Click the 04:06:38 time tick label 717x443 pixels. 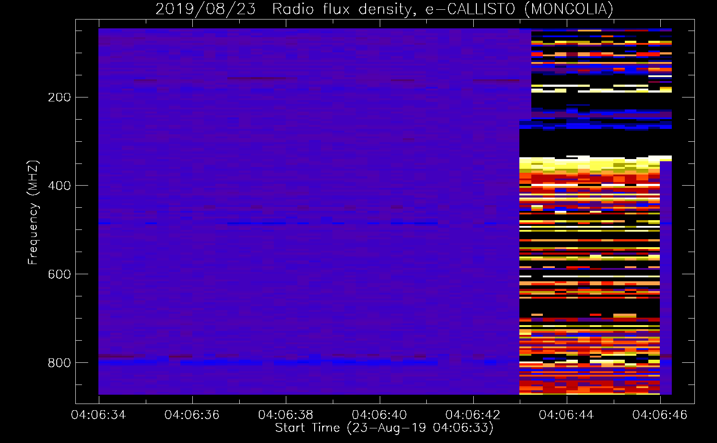[286, 415]
